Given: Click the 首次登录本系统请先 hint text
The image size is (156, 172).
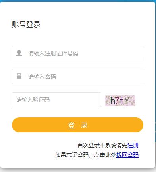Looking at the screenshot, I should pos(102,145).
